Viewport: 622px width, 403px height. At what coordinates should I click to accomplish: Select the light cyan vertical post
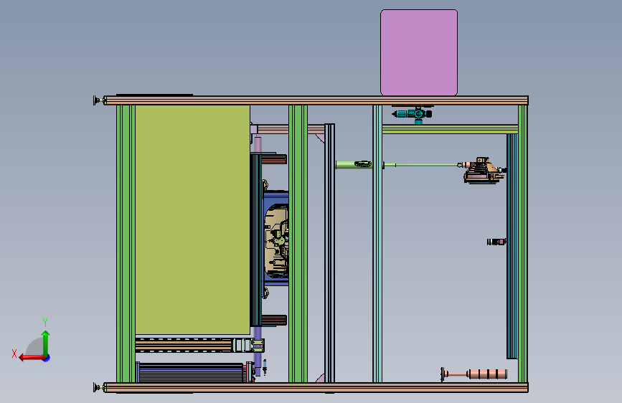[377, 244]
